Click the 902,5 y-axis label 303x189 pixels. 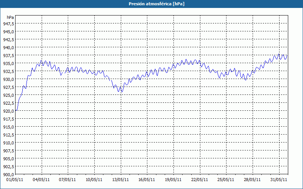point(8,167)
